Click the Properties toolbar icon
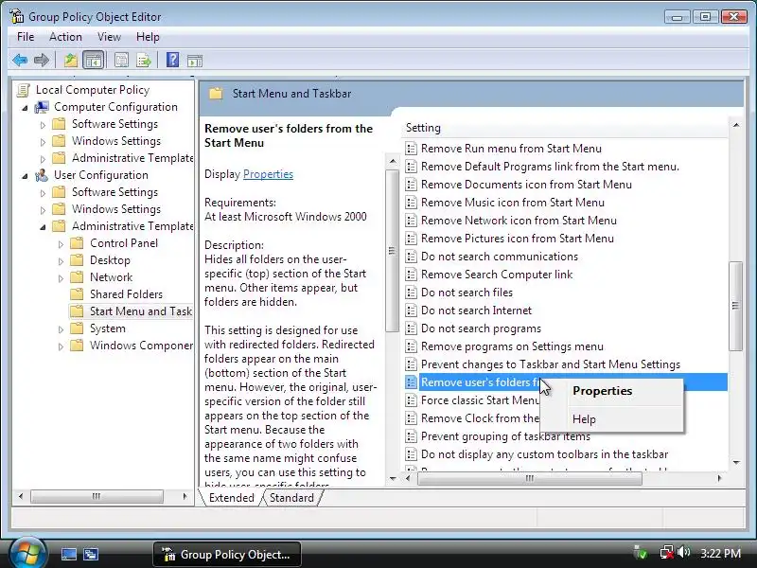This screenshot has width=757, height=568. point(121,61)
